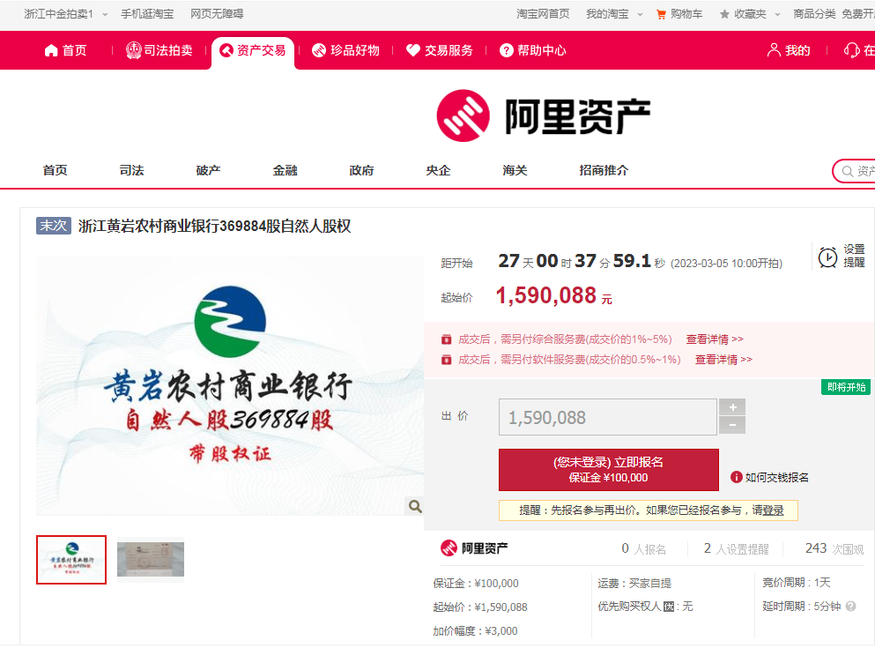Click the 登录 login link in reminder
This screenshot has width=875, height=648.
[x=773, y=510]
